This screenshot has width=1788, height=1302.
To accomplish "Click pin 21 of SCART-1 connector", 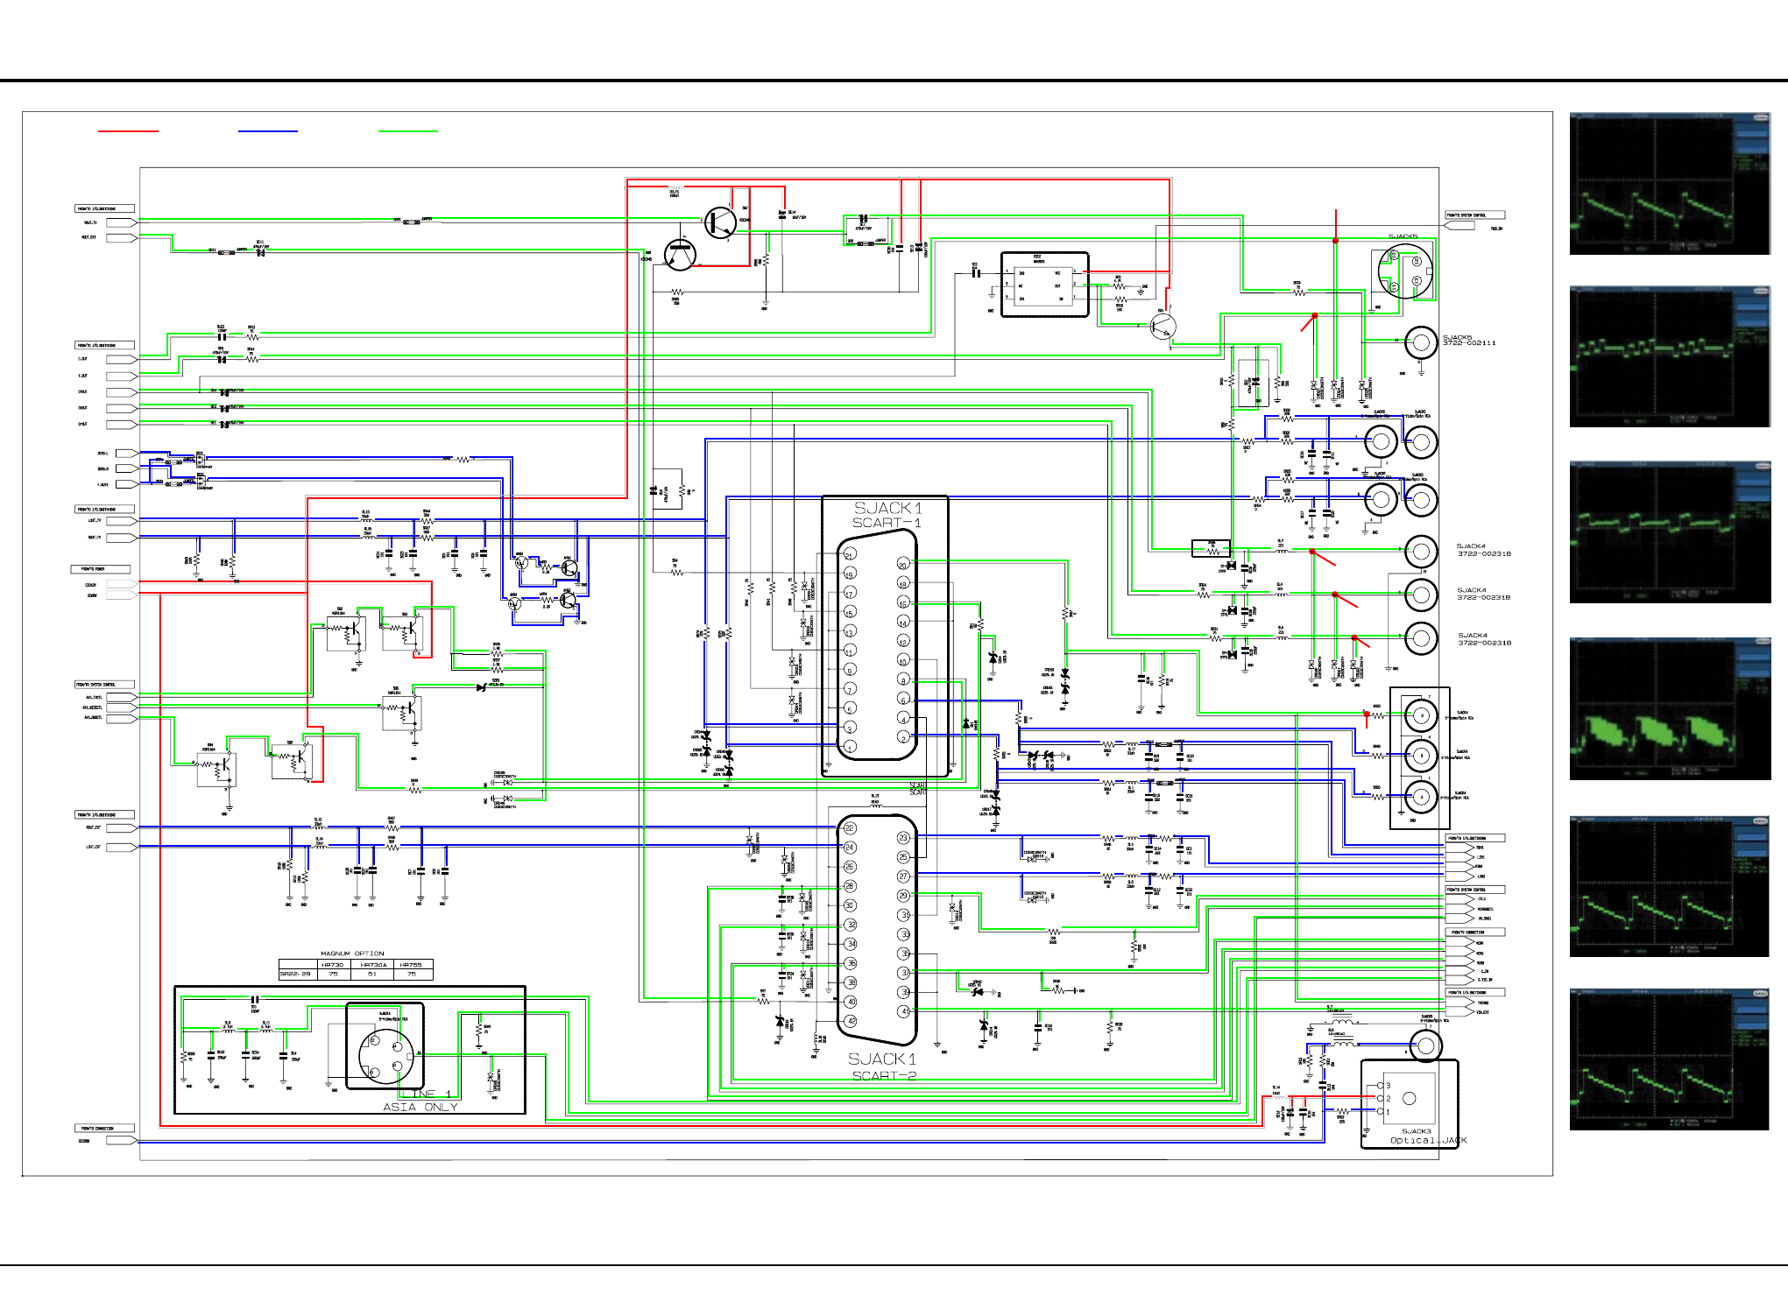I will [x=849, y=554].
